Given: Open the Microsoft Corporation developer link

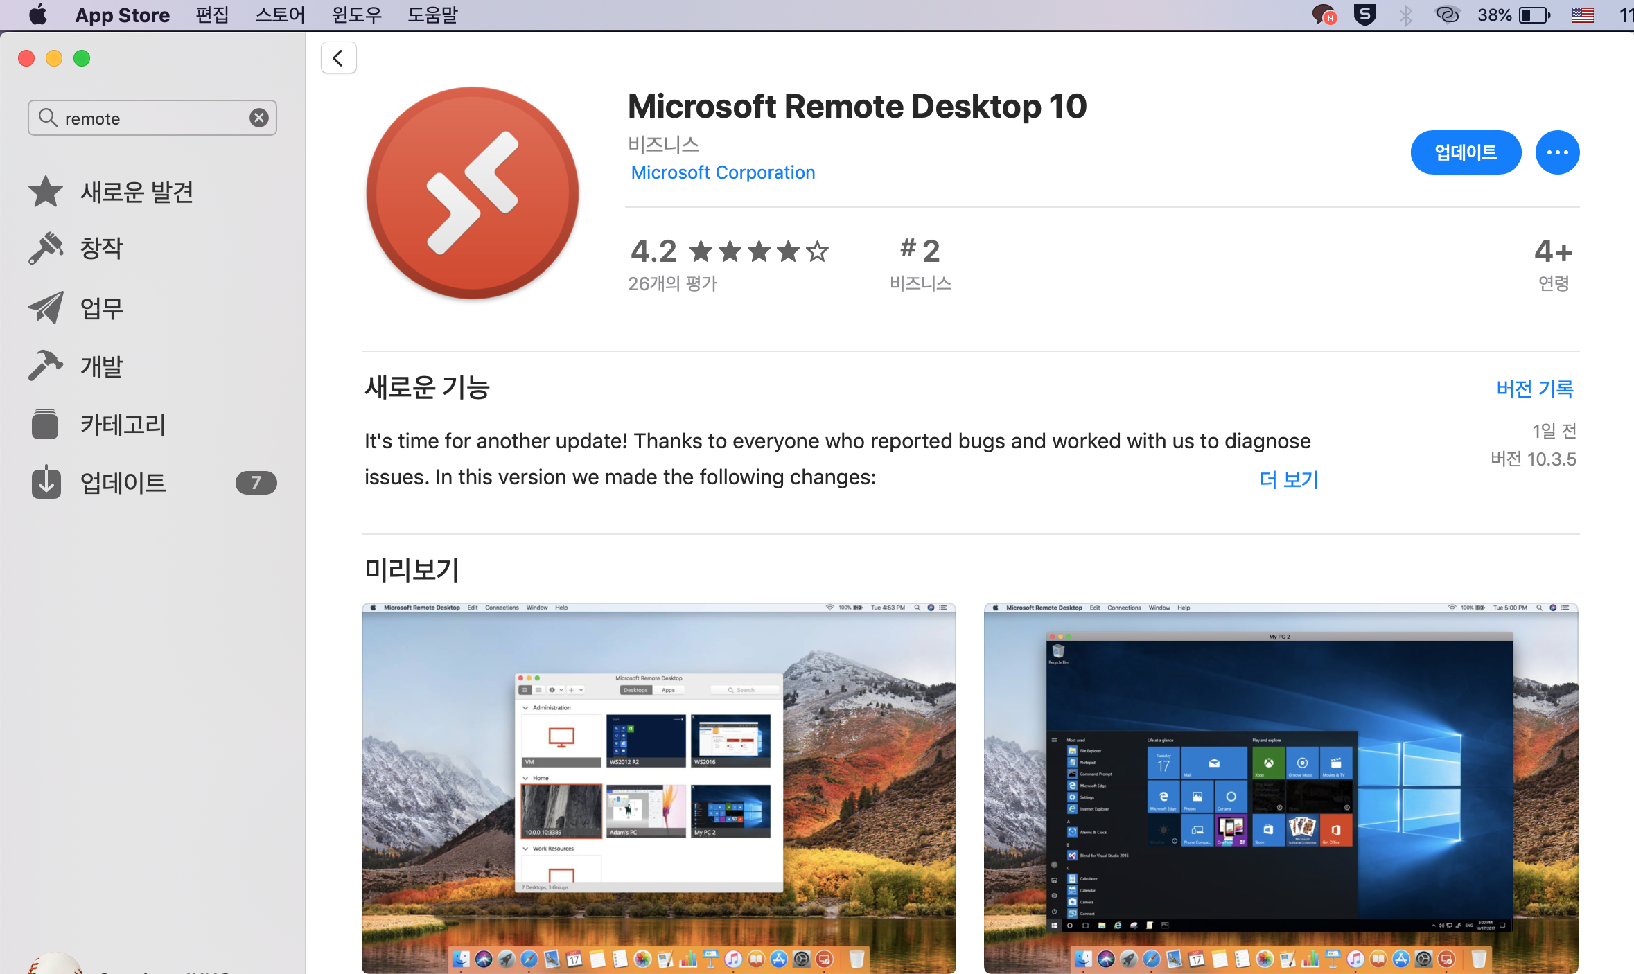Looking at the screenshot, I should click(723, 172).
